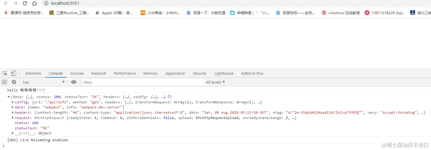The height and width of the screenshot is (150, 431).
Task: Toggle the device toolbar icon
Action: click(x=14, y=73)
